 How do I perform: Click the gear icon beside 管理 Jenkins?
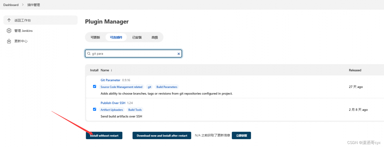[9, 31]
